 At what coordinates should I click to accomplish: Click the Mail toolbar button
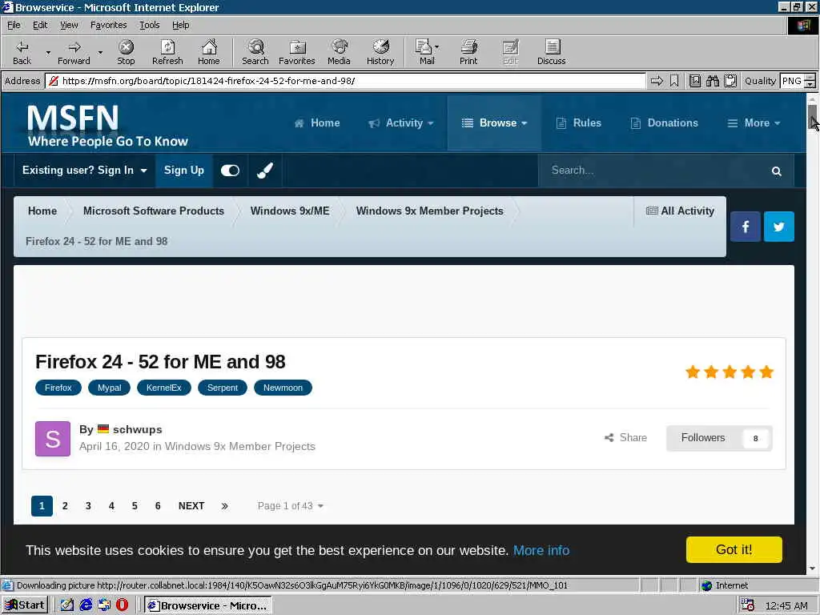(424, 52)
